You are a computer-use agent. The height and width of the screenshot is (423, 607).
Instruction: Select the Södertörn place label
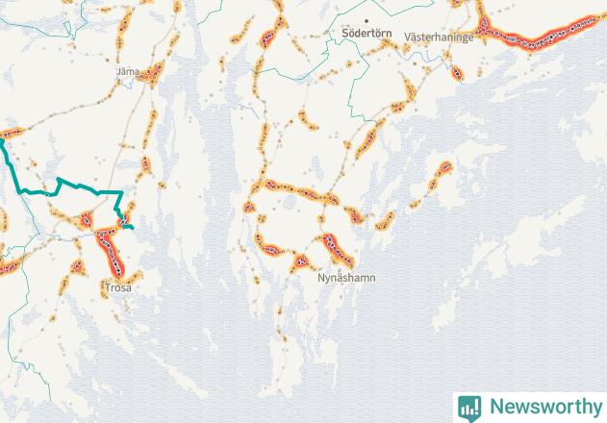pyautogui.click(x=367, y=34)
